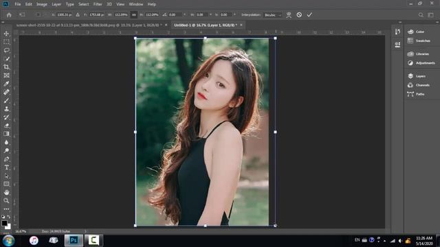
Task: Open the Window menu
Action: click(x=136, y=4)
